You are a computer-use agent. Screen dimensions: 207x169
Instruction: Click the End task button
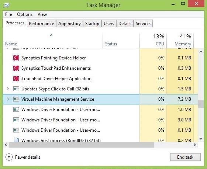point(185,157)
